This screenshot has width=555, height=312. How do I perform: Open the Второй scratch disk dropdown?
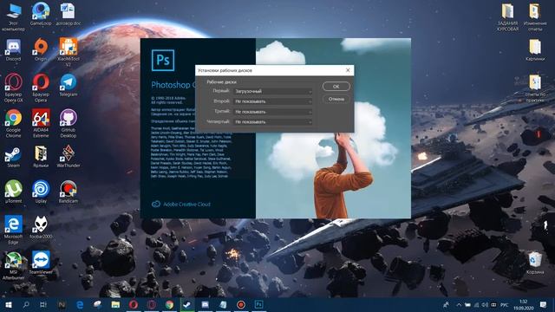coord(273,101)
